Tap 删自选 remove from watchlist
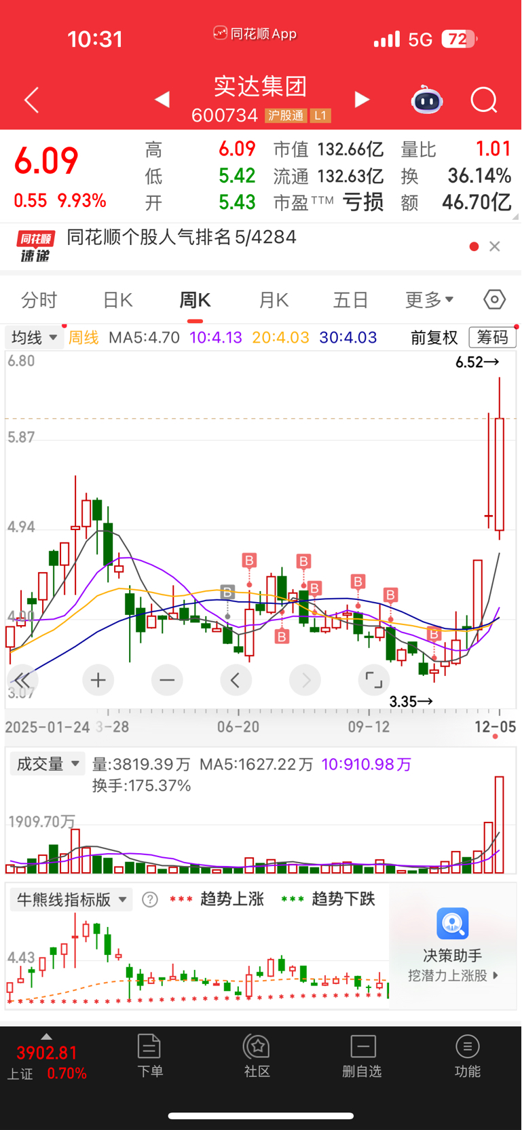Viewport: 522px width, 1130px height. (362, 1056)
